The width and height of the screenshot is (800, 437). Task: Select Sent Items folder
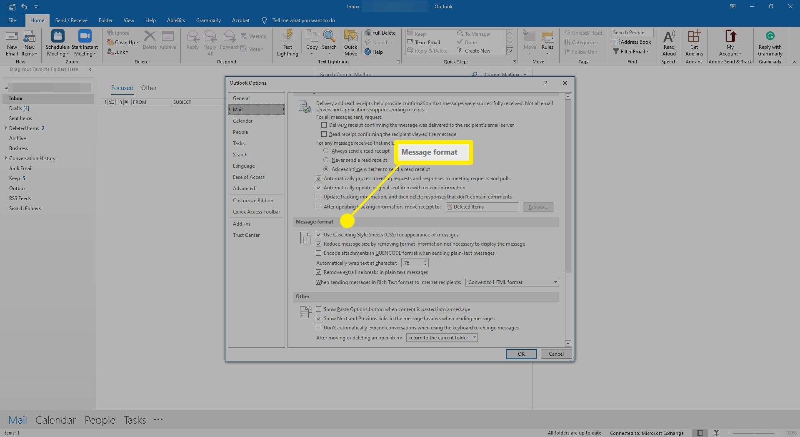click(20, 118)
